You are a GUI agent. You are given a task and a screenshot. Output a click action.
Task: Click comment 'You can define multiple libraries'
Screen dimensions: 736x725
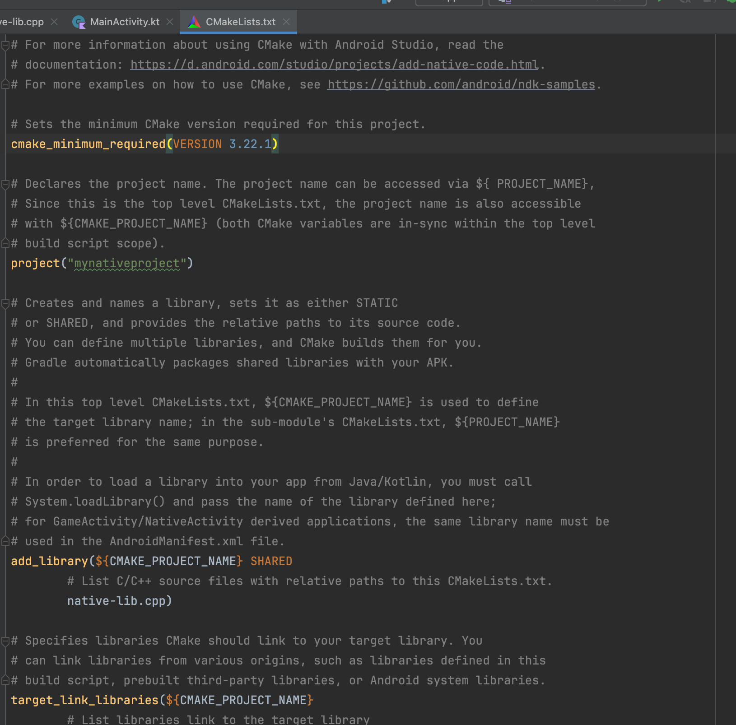point(247,343)
